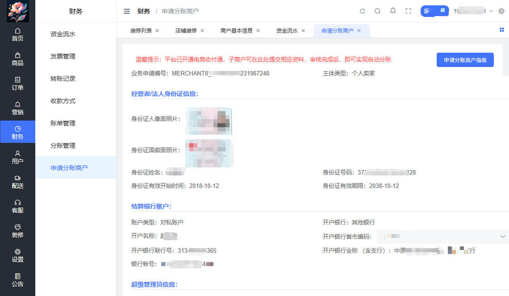Switch to the 店铺装修 tab
Image resolution: width=509 pixels, height=296 pixels.
pyautogui.click(x=188, y=30)
